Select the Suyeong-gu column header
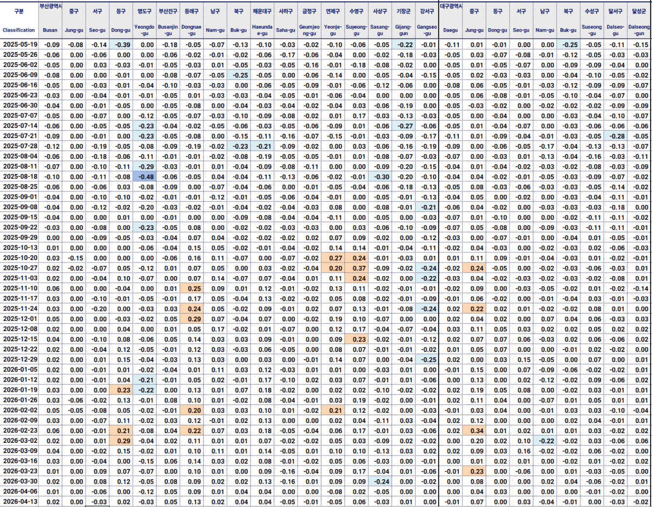Viewport: 652px width, 507px height. pos(356,30)
